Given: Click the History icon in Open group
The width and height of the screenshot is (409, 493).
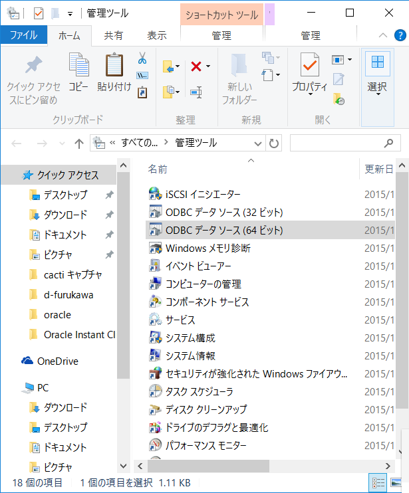Looking at the screenshot, I should tap(339, 99).
